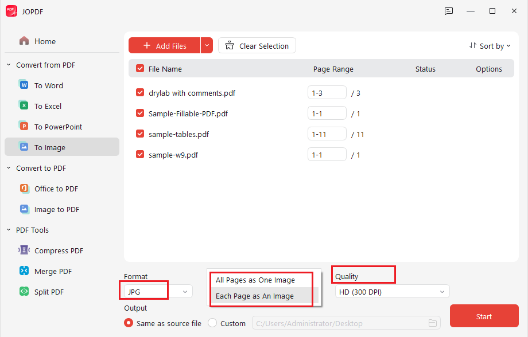The width and height of the screenshot is (528, 337).
Task: Click the Compress PDF icon
Action: [x=24, y=250]
